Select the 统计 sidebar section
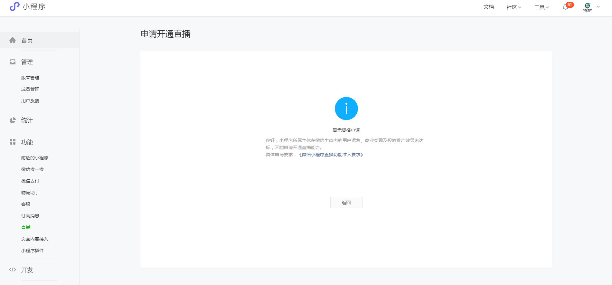The image size is (612, 285). tap(27, 120)
